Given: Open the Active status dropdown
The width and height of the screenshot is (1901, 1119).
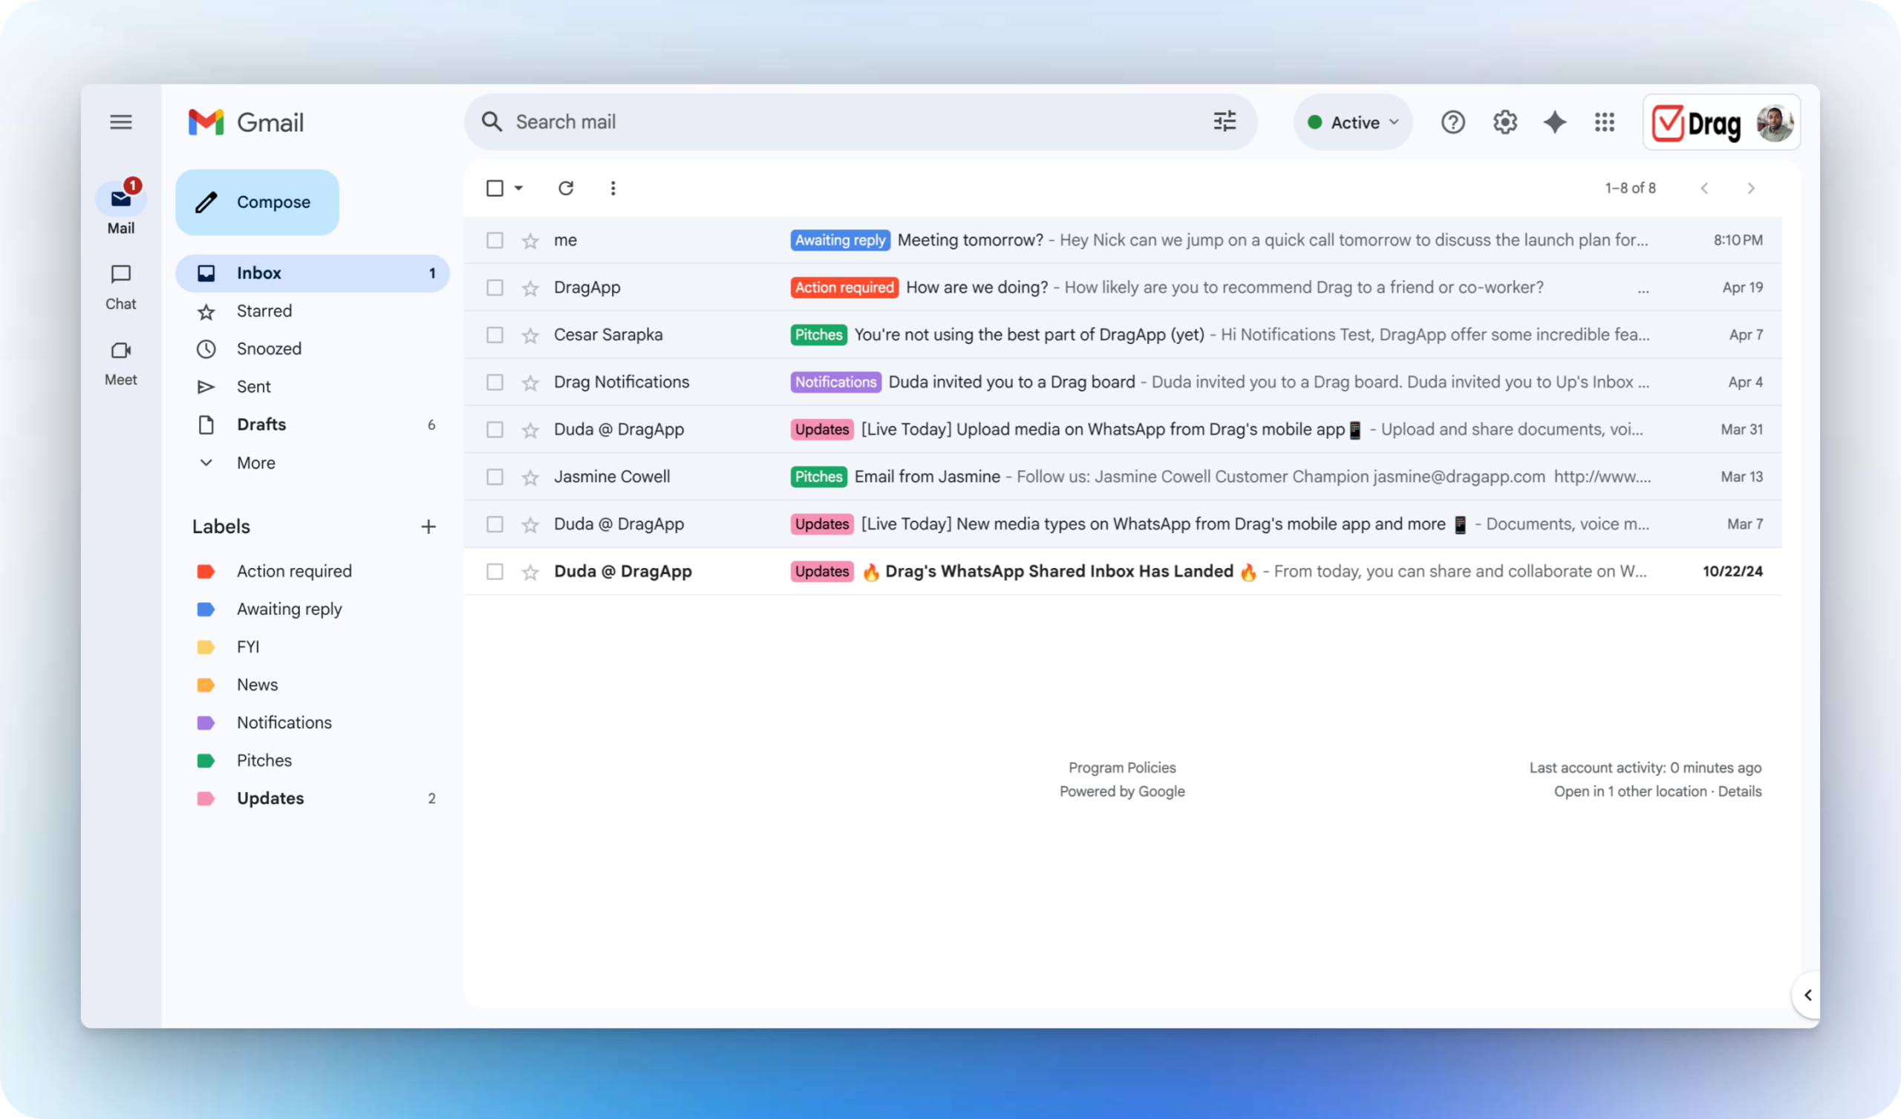Looking at the screenshot, I should [1353, 123].
